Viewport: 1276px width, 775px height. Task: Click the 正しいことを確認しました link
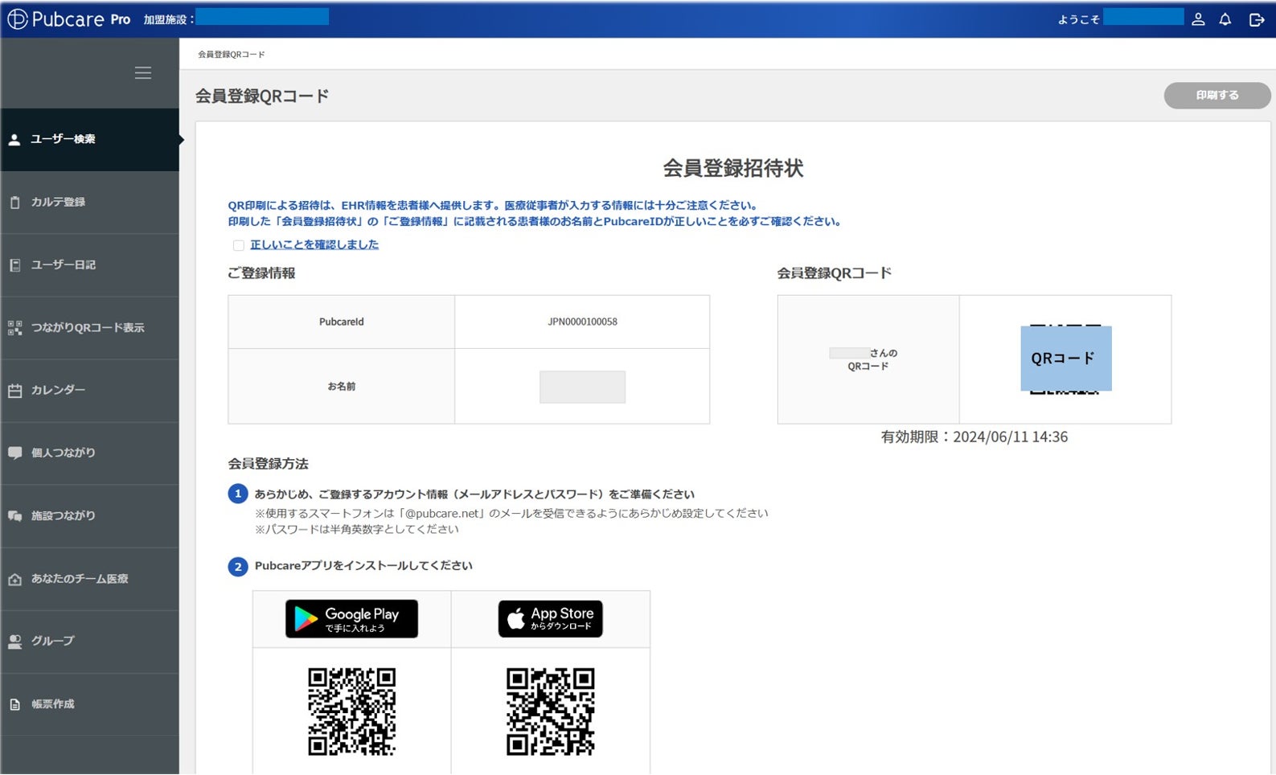[x=314, y=245]
